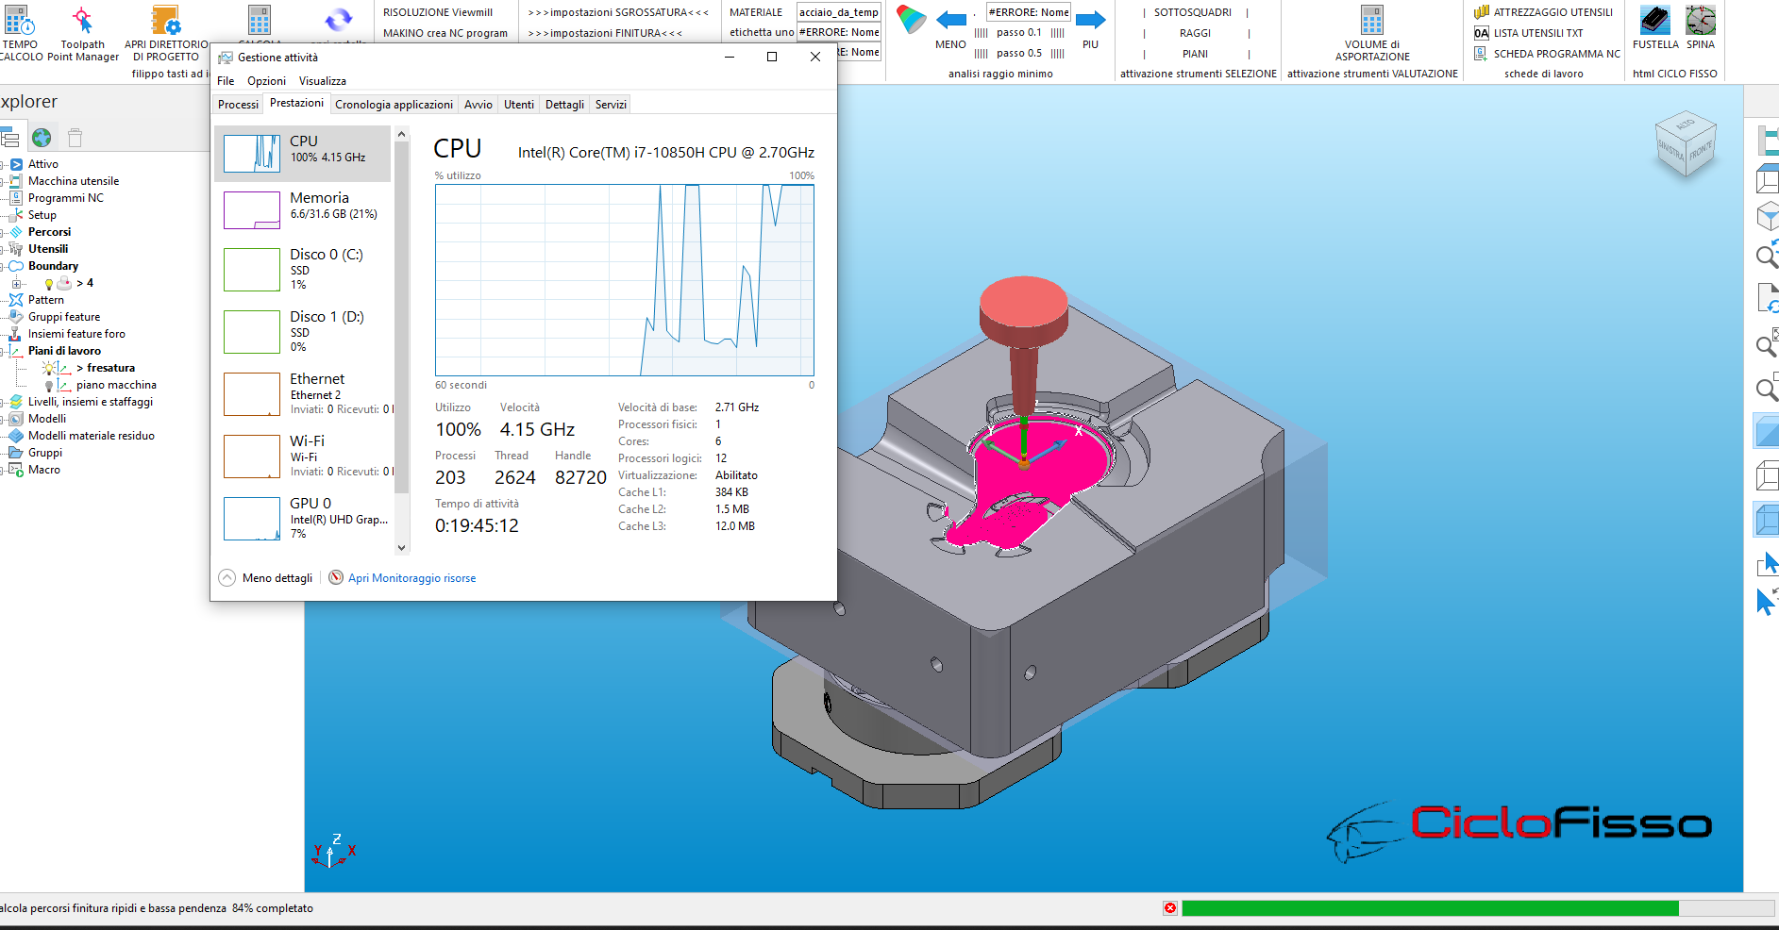Viewport: 1779px width, 930px height.
Task: Expand the Macchina utensile tree node
Action: pos(3,181)
